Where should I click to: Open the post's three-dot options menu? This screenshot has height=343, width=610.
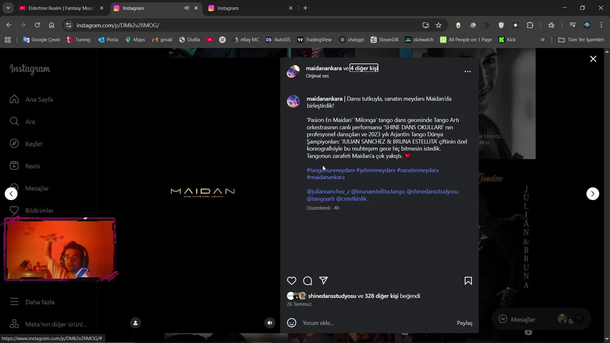(468, 71)
